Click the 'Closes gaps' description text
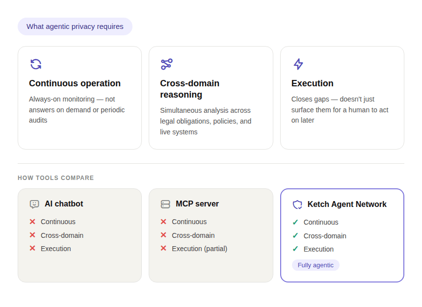 (340, 110)
